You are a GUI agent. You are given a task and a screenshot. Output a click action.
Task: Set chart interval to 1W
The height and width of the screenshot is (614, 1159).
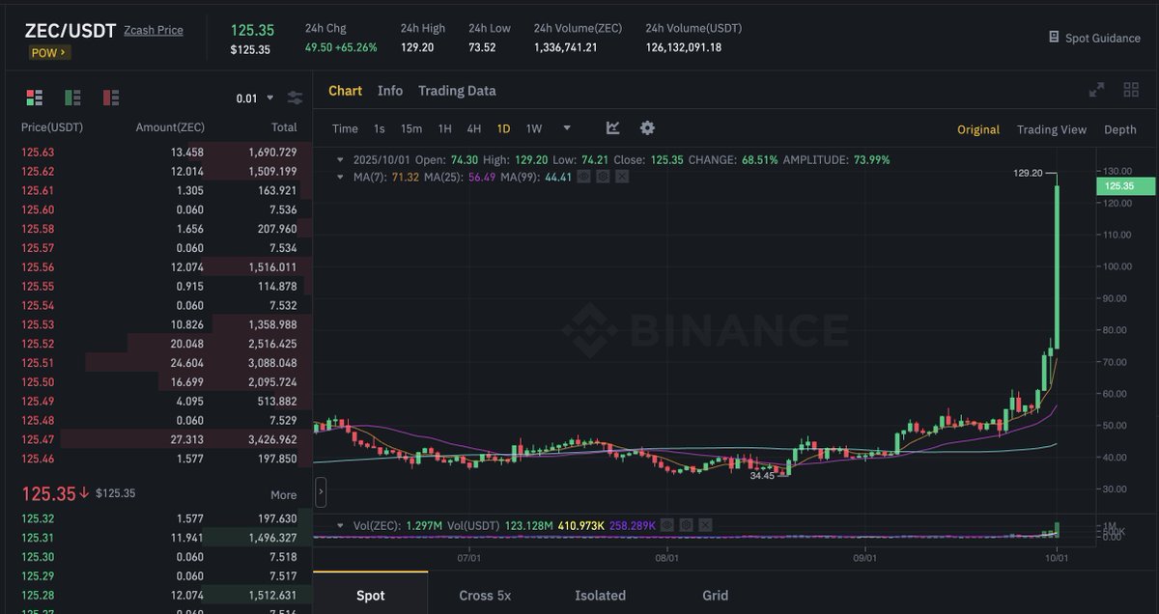pos(534,128)
